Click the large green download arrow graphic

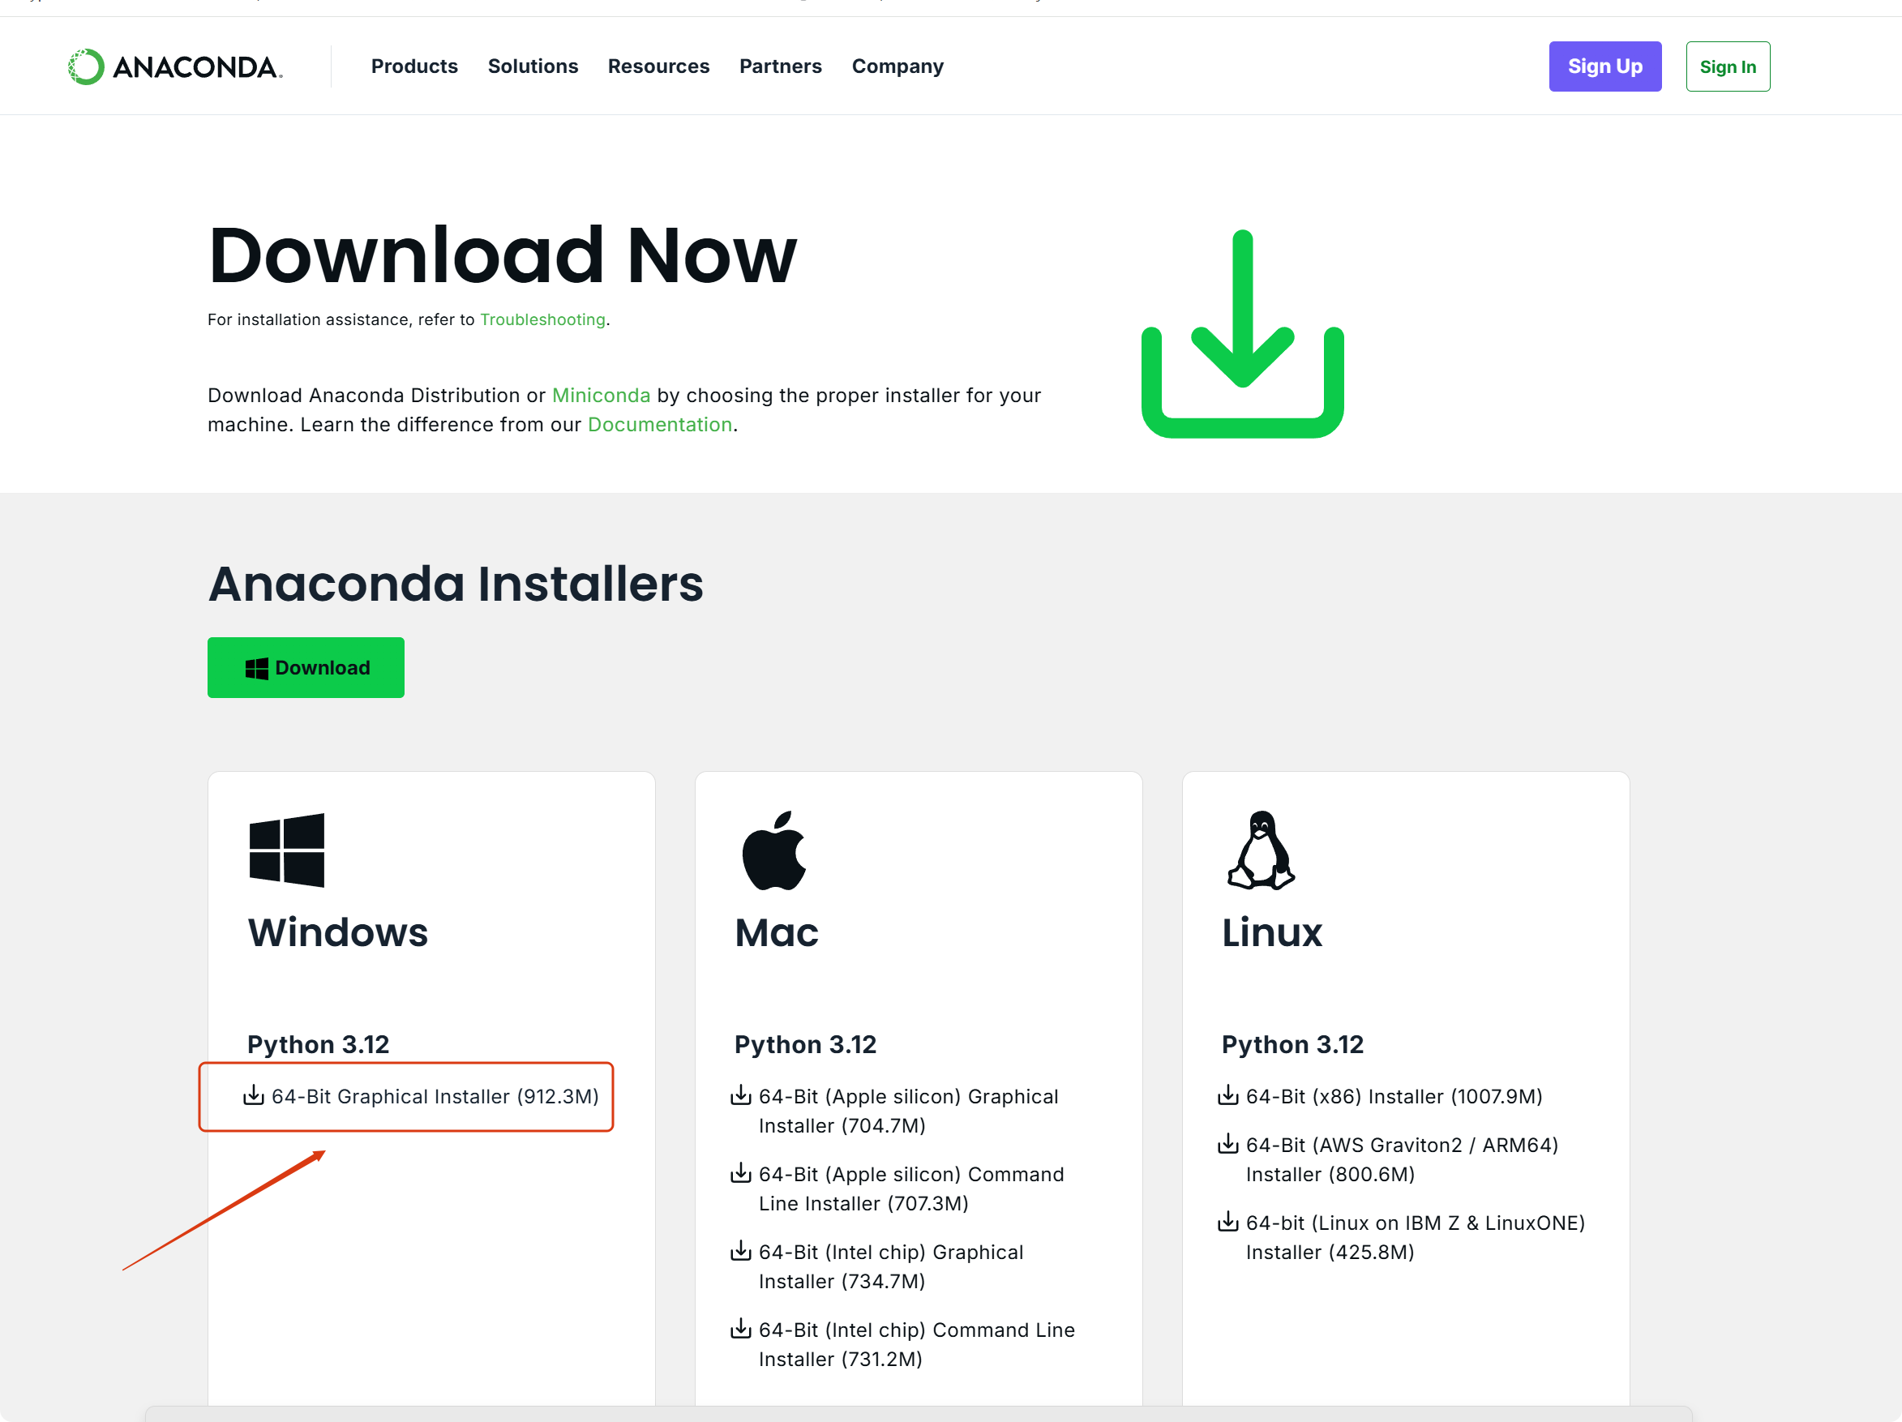point(1243,333)
